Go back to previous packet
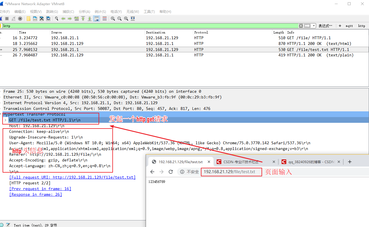The height and width of the screenshot is (227, 369). pyautogui.click(x=63, y=19)
